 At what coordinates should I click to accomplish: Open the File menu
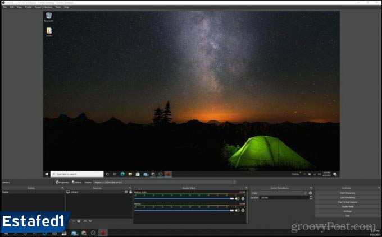[x=4, y=7]
